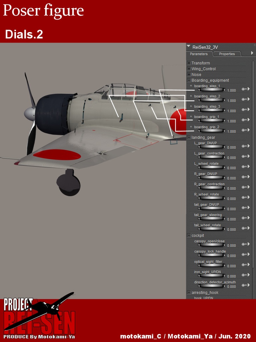Click the tail_gear_DN/UP dial slider
The width and height of the screenshot is (256, 342).
(x=211, y=208)
